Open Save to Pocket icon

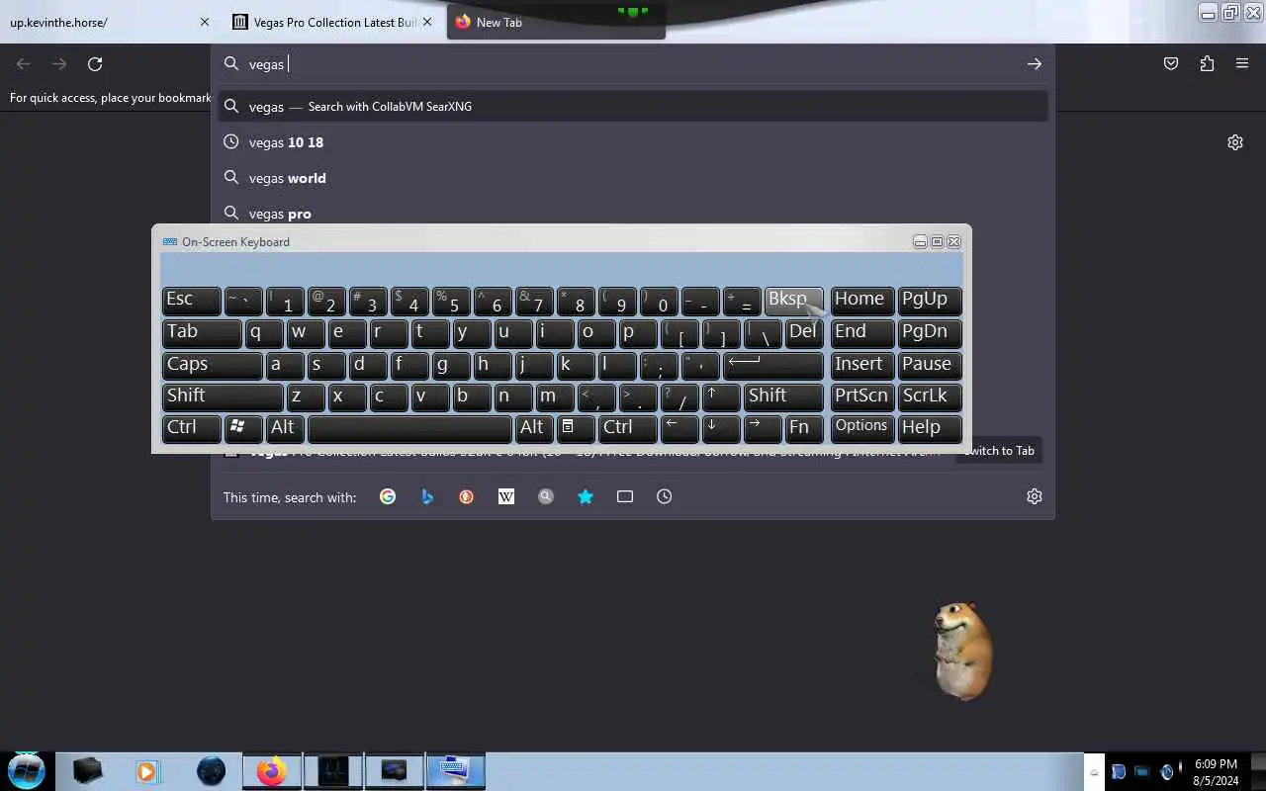[1171, 63]
